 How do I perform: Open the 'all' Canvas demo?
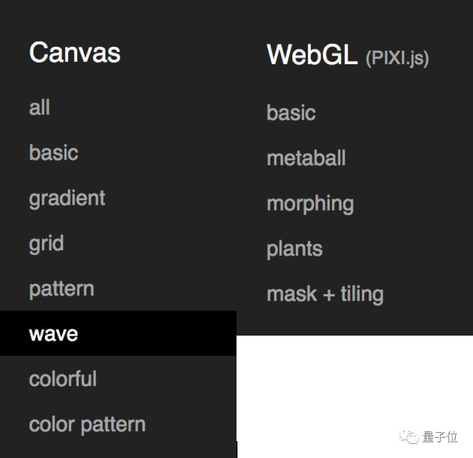click(x=39, y=108)
